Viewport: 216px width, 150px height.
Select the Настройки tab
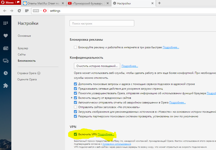133,3
